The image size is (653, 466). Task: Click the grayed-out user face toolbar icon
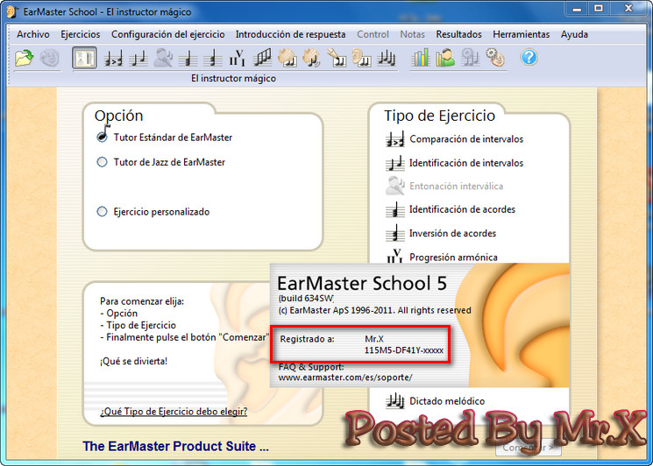click(50, 58)
